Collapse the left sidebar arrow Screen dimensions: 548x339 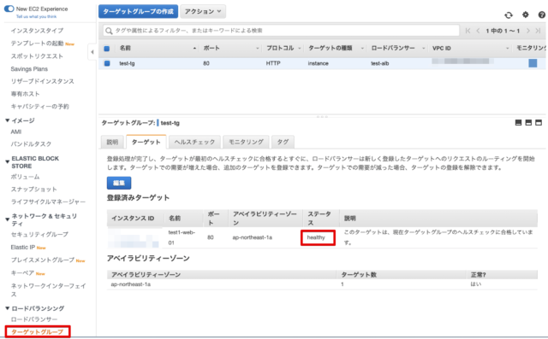coord(92,52)
